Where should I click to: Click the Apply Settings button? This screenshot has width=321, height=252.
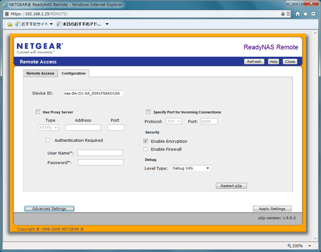point(272,209)
